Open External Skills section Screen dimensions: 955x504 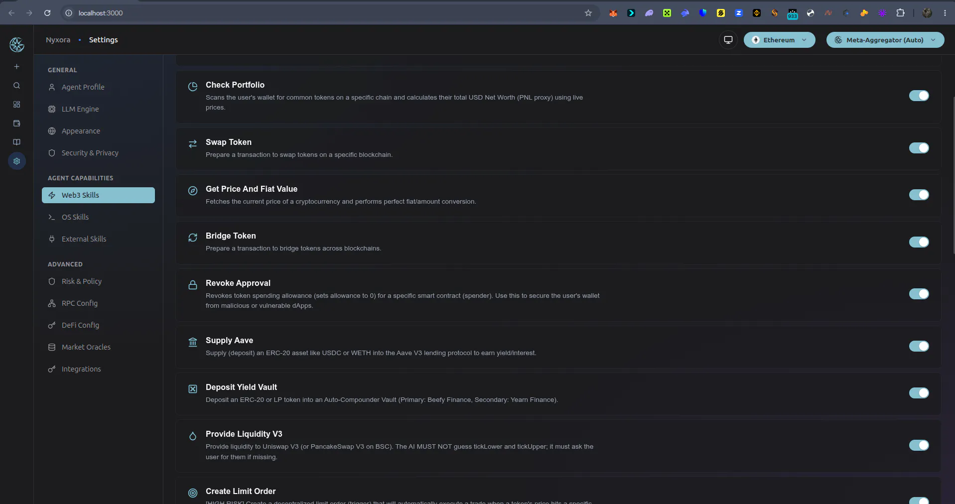pyautogui.click(x=98, y=239)
